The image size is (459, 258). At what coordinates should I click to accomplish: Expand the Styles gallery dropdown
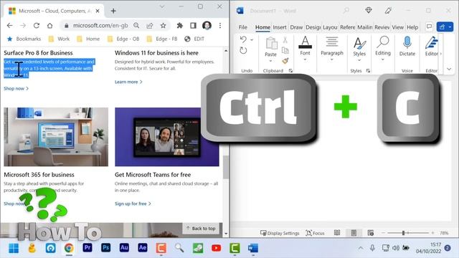pyautogui.click(x=359, y=60)
